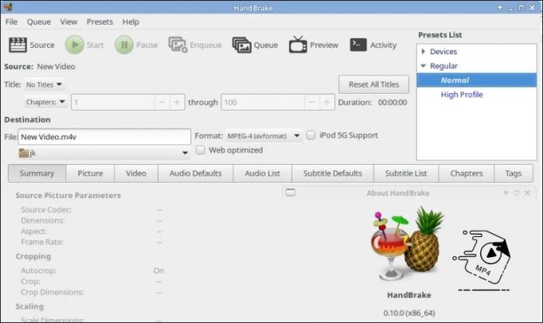Click the Frame Rate label
Viewport: 543px width, 323px height.
coord(42,242)
